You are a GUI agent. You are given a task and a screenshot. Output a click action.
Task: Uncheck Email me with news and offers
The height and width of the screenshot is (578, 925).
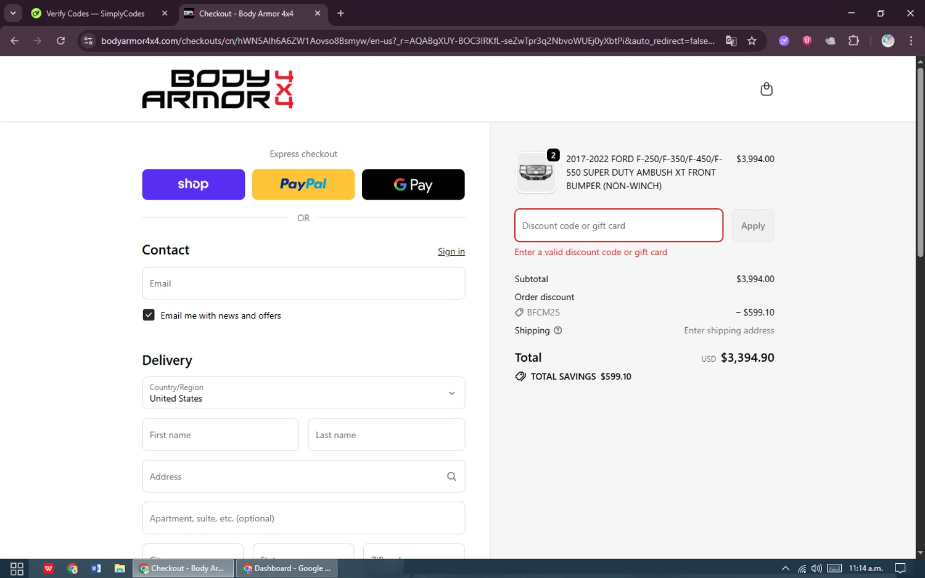(x=149, y=315)
